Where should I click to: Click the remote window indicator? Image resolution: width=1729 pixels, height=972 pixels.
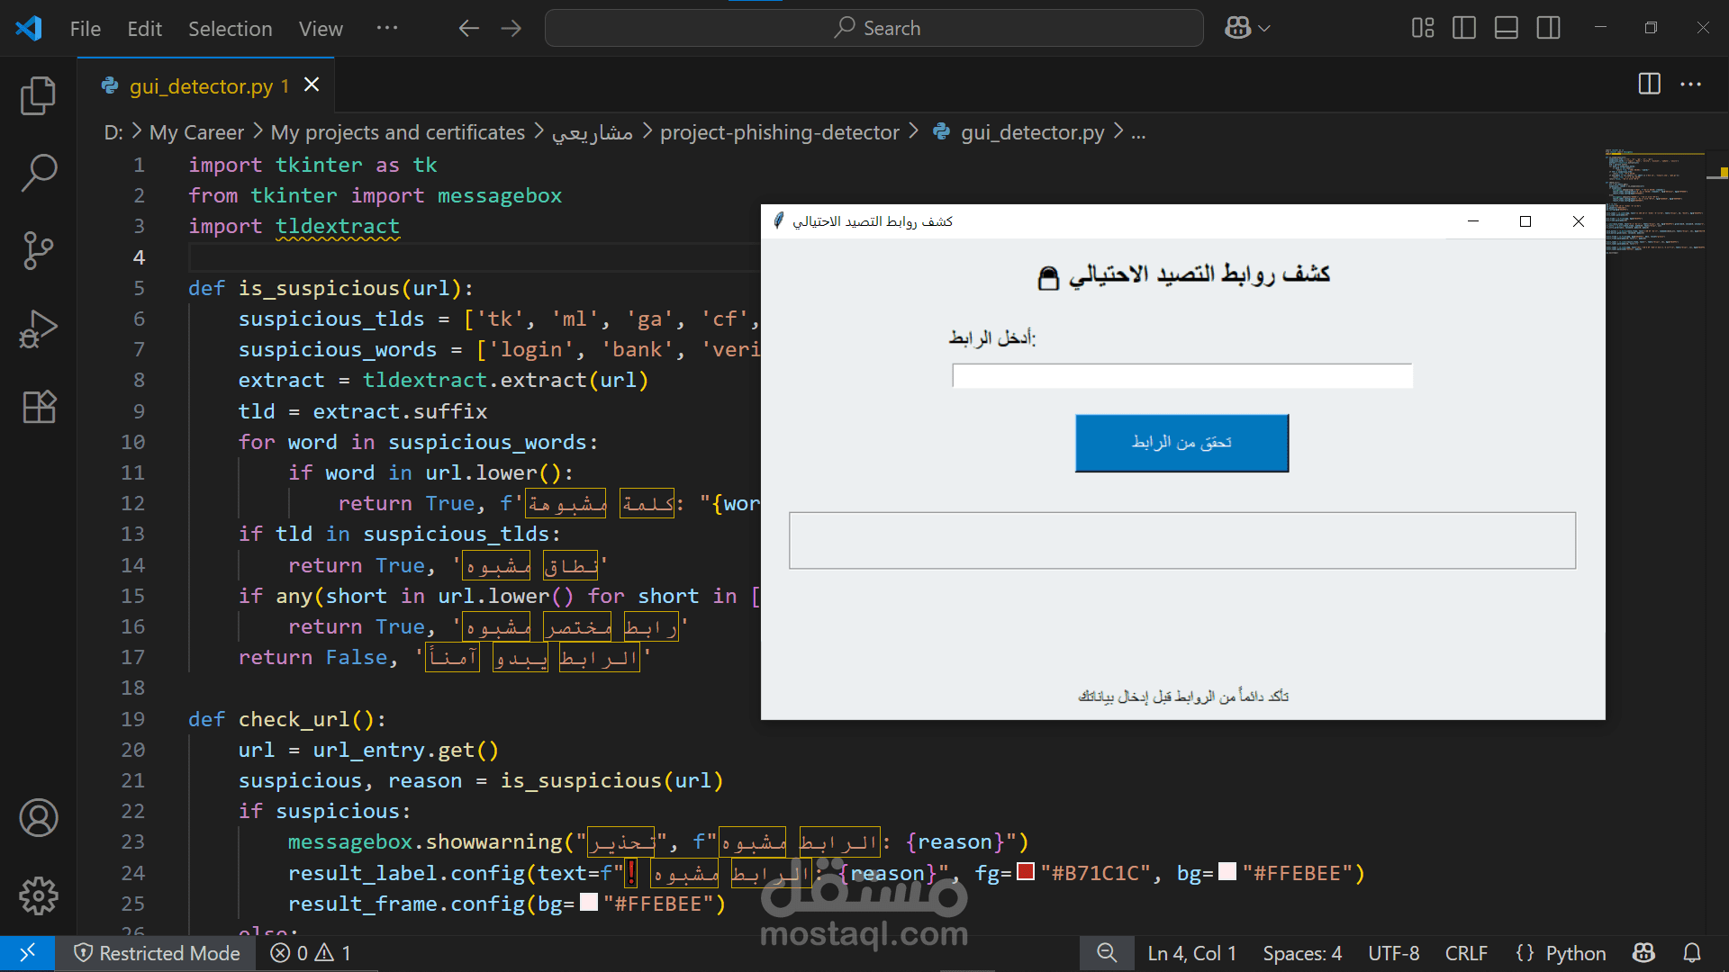coord(27,953)
